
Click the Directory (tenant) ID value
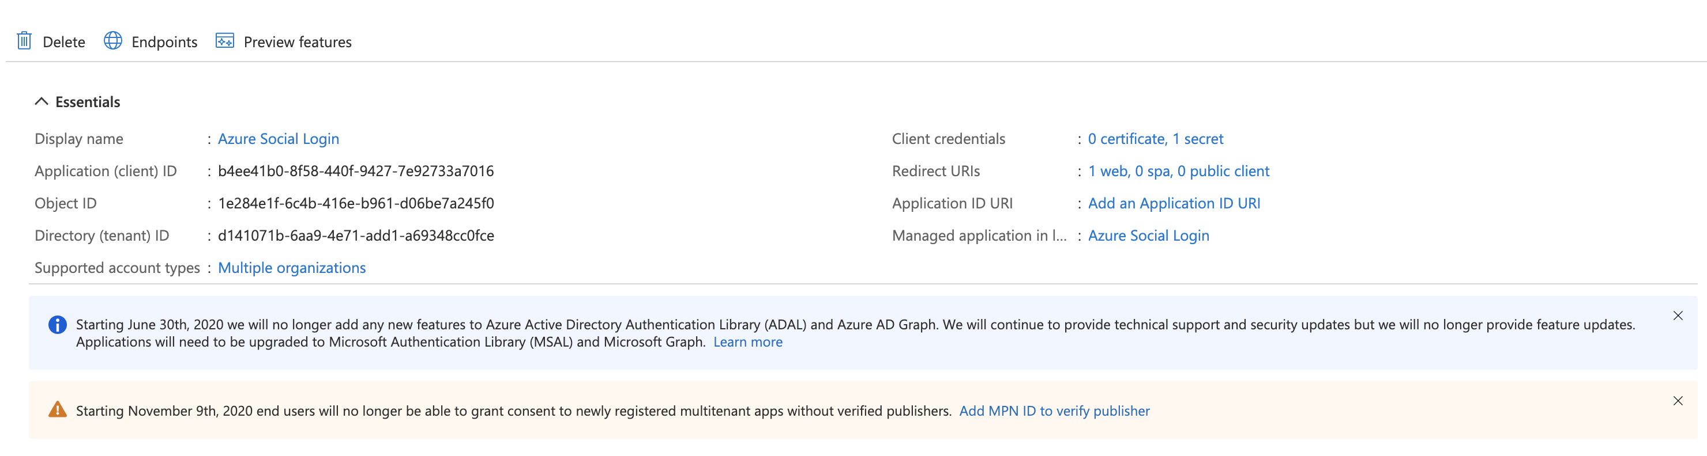[356, 235]
